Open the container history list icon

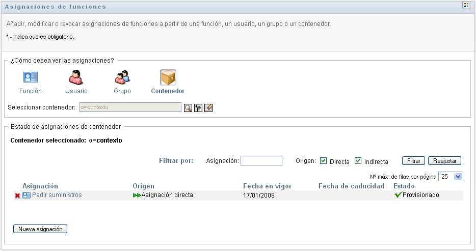point(198,107)
